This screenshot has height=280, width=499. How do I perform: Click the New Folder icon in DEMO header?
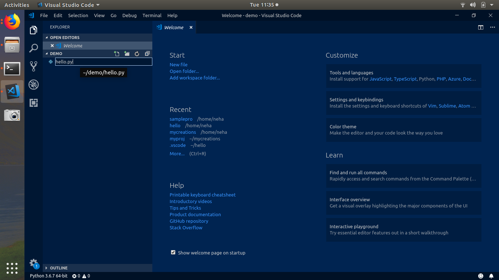pos(127,54)
